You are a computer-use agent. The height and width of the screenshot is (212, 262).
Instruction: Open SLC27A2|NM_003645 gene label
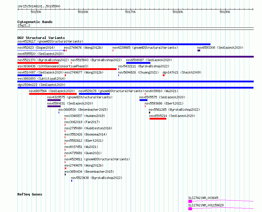click(x=203, y=198)
